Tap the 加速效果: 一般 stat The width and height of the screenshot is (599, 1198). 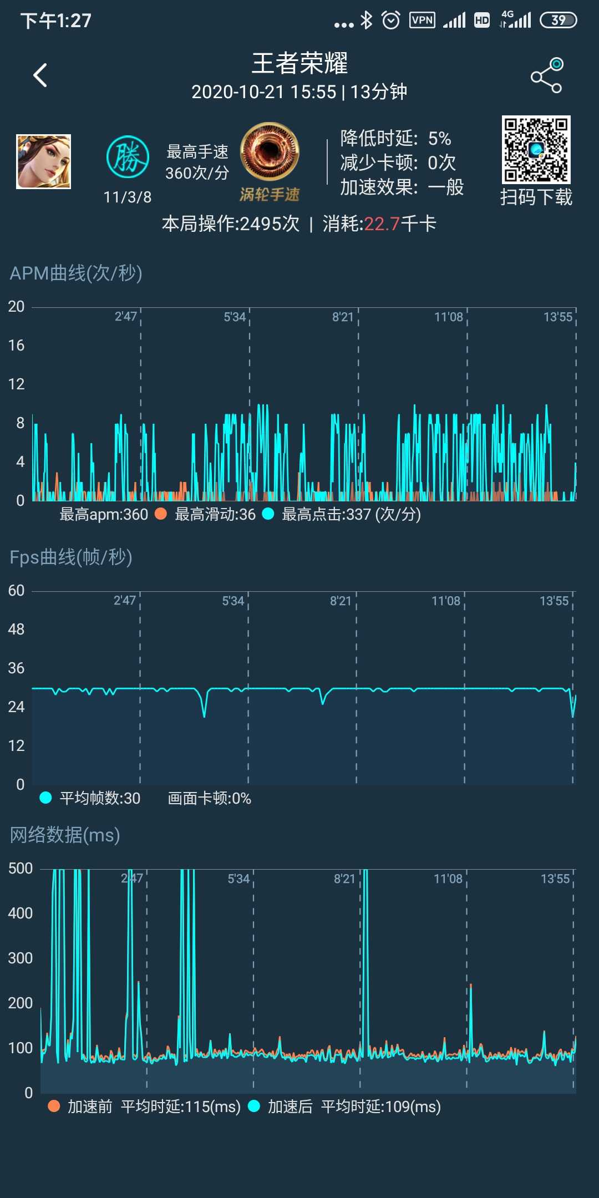pos(402,187)
